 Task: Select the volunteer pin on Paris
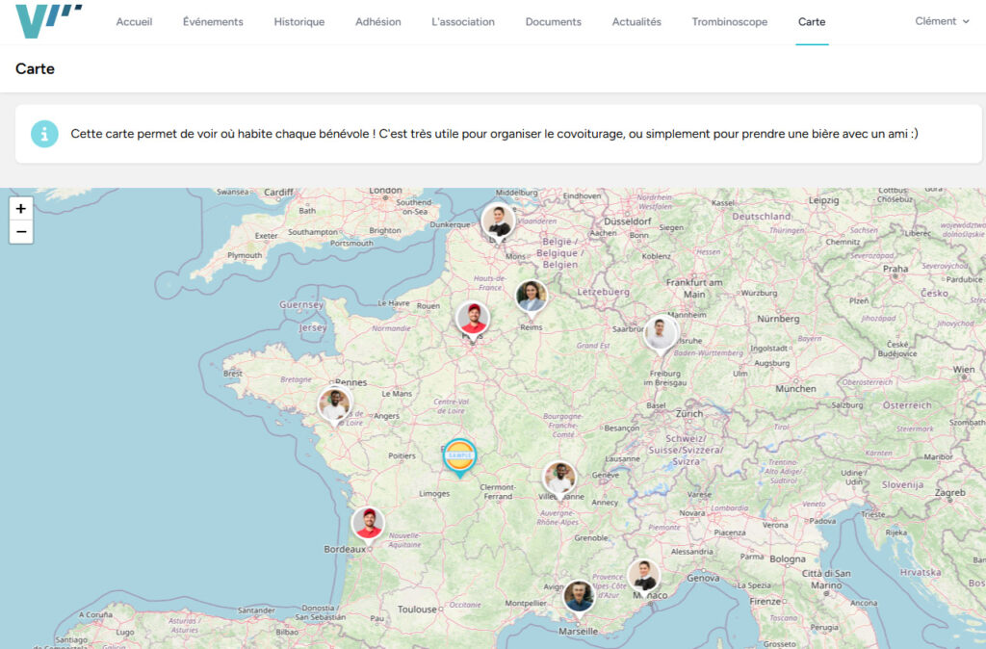(473, 318)
